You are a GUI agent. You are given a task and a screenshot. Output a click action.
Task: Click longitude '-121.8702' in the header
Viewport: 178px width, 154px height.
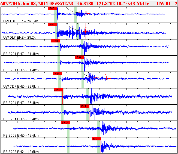tap(105, 4)
